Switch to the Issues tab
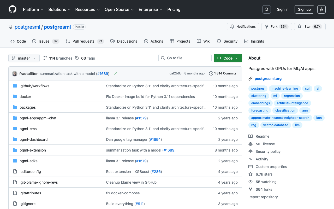334x209 pixels. coord(46,41)
